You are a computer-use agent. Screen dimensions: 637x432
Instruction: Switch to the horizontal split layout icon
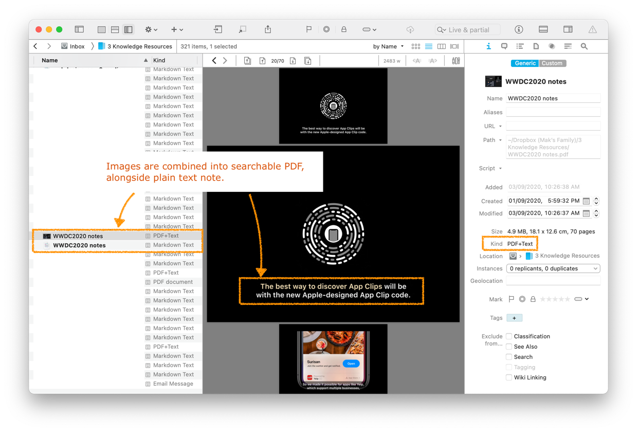(x=115, y=30)
